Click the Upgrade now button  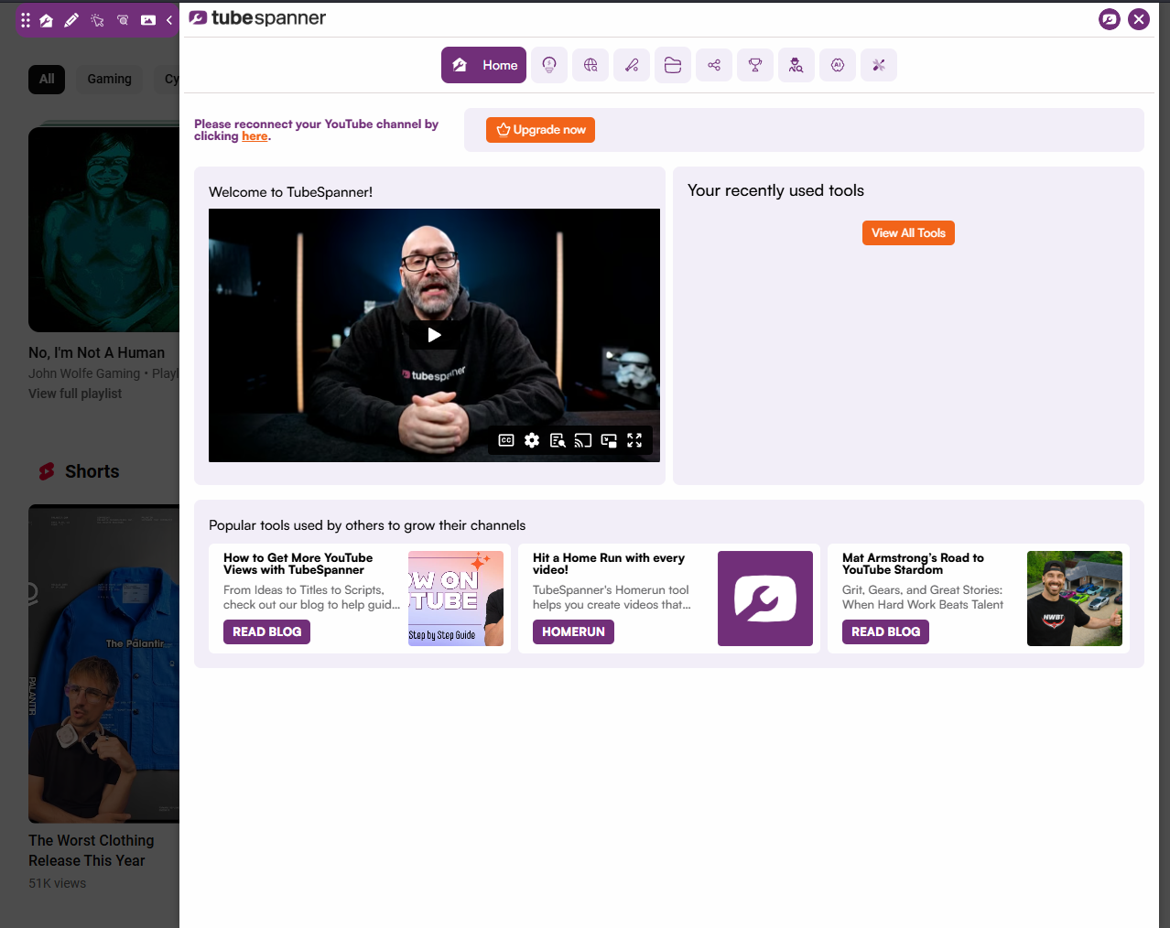[540, 130]
